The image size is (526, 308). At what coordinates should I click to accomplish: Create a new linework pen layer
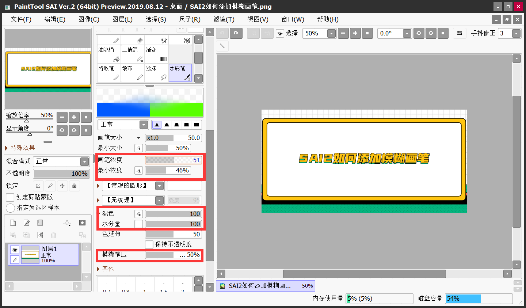tap(27, 223)
